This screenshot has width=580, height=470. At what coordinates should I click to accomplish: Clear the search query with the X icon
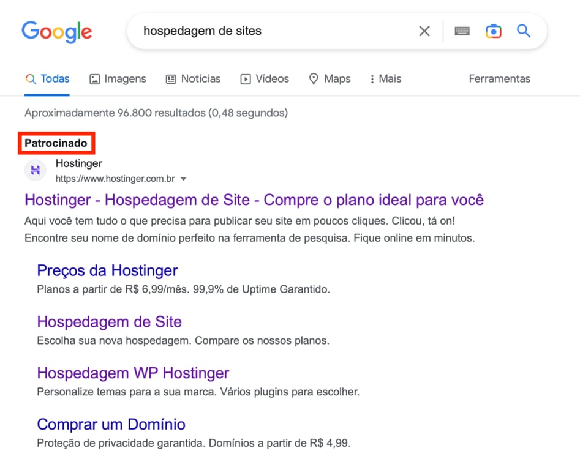click(424, 31)
